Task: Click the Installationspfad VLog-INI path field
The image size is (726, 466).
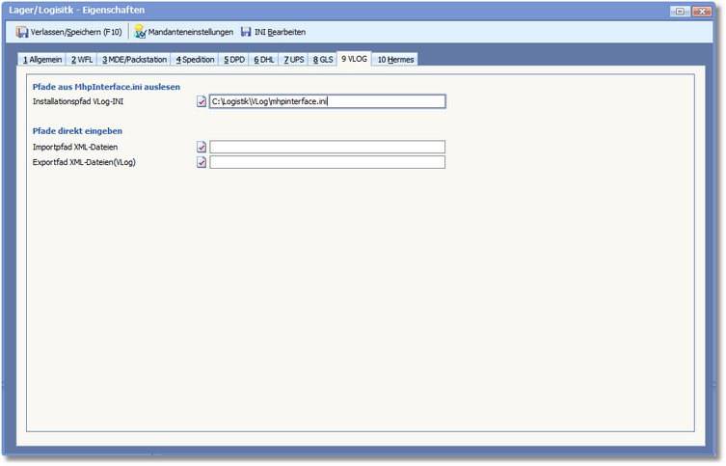Action: click(x=327, y=100)
